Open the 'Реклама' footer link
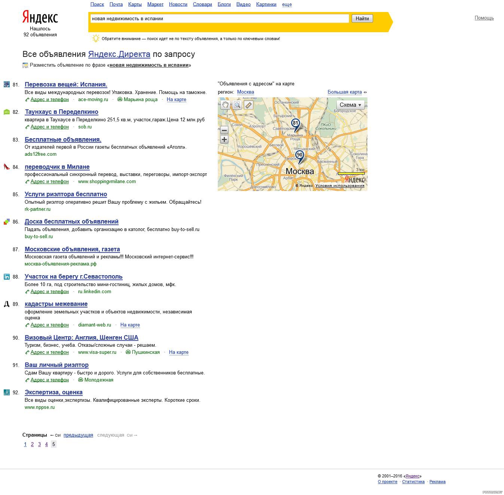 pyautogui.click(x=437, y=482)
